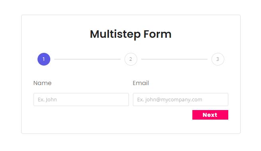The width and height of the screenshot is (261, 151).
Task: Select the word Multistep in the title
Action: click(115, 34)
